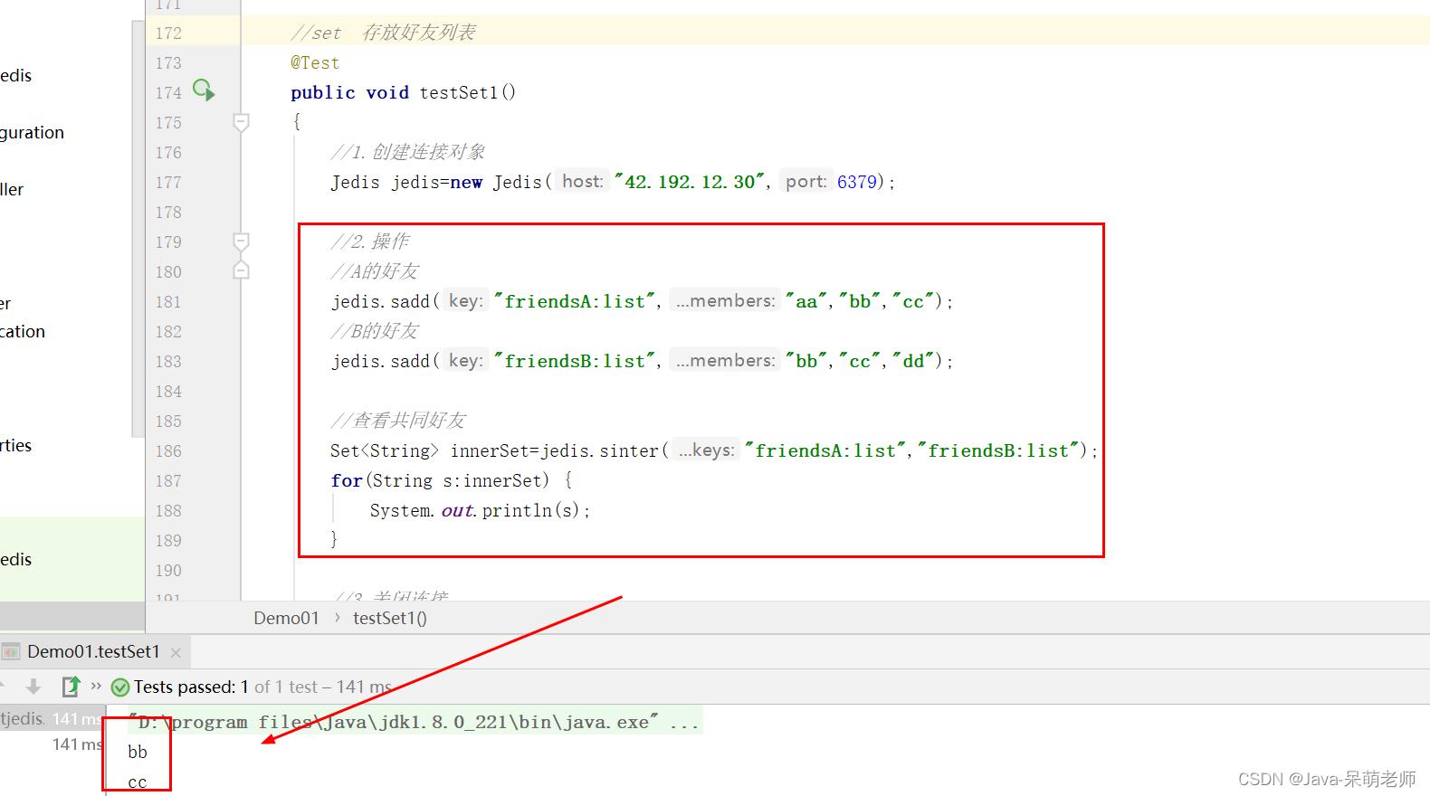1430x796 pixels.
Task: Click the export test results icon
Action: tap(71, 687)
